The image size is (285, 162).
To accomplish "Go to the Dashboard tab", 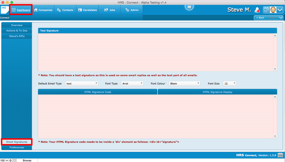I will pyautogui.click(x=21, y=10).
